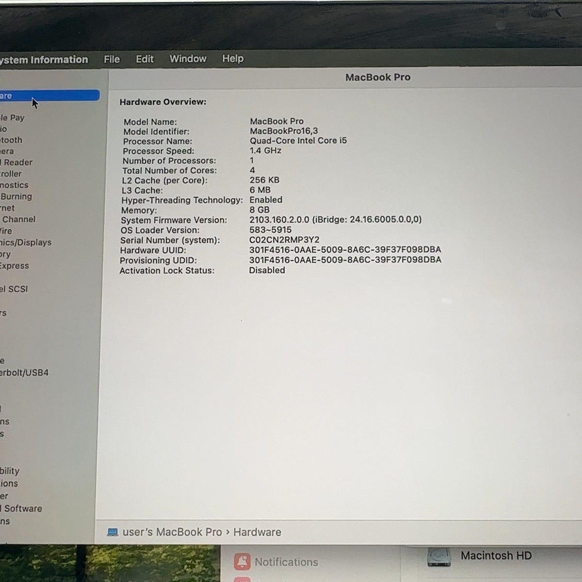Select the Apple Pay sidebar item
582x582 pixels.
pos(12,117)
